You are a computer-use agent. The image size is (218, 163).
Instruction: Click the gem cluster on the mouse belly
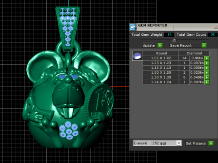click(x=69, y=130)
